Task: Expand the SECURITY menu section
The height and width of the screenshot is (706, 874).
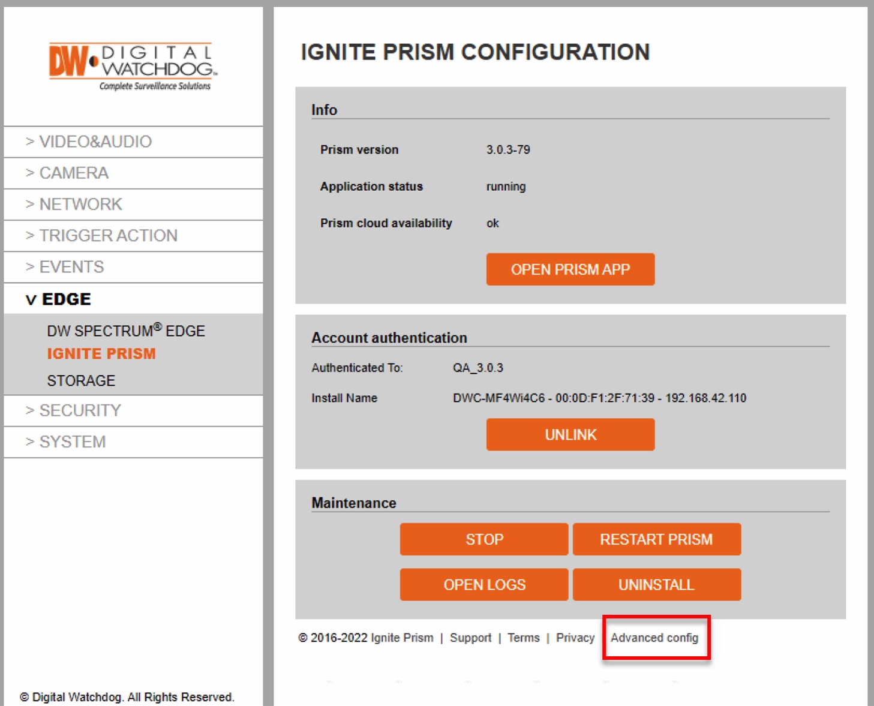Action: (133, 410)
